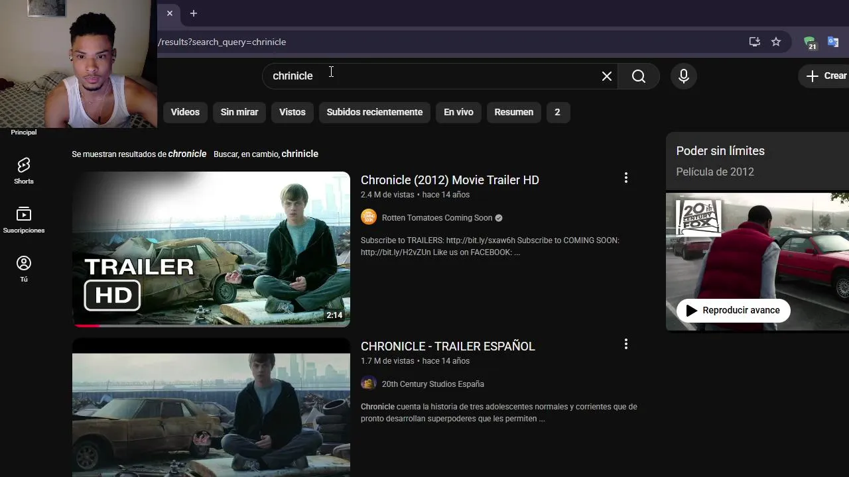Open the green extension icon showing 21
The height and width of the screenshot is (477, 849).
(810, 43)
